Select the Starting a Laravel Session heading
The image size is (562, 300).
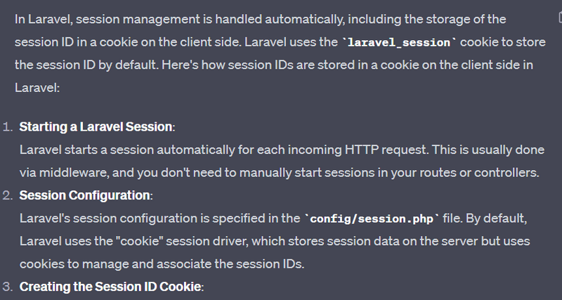coord(96,127)
